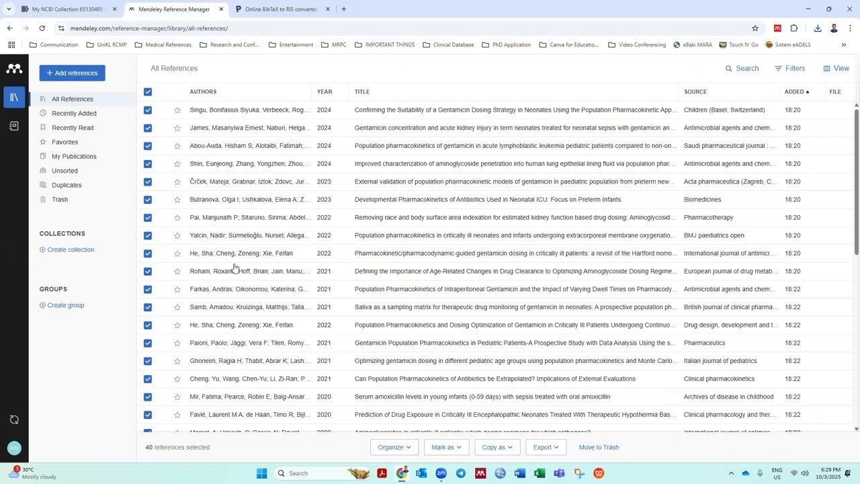Reload the browser page

click(x=42, y=28)
